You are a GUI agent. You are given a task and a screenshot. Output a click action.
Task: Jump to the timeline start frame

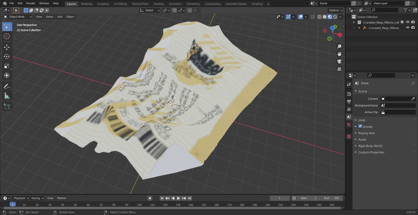(162, 198)
